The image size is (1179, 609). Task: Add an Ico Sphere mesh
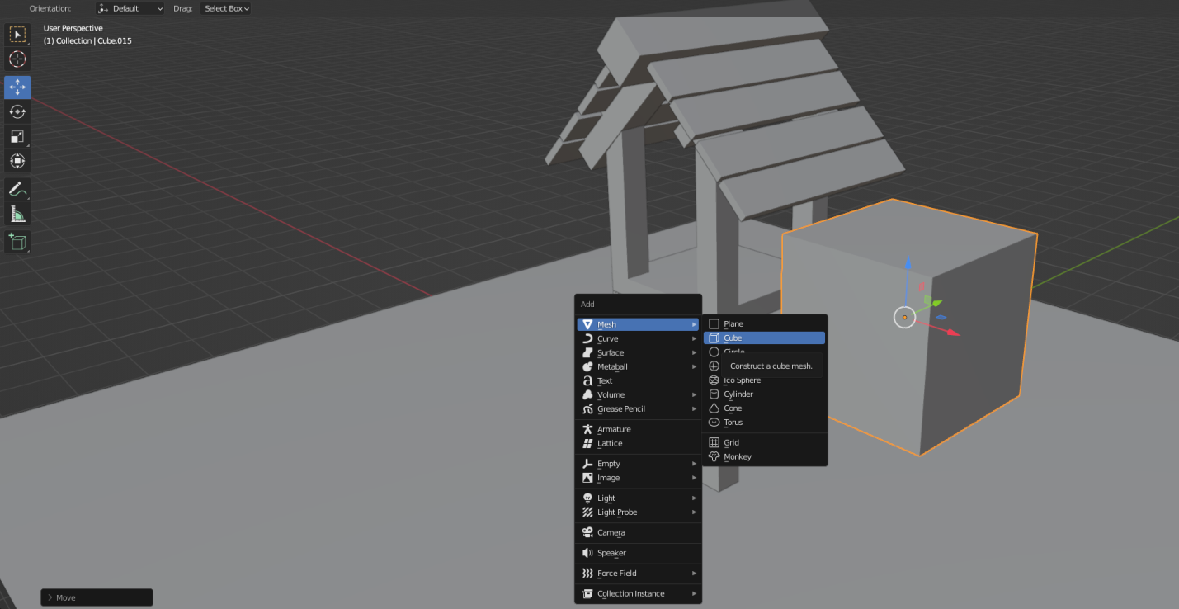(x=765, y=380)
